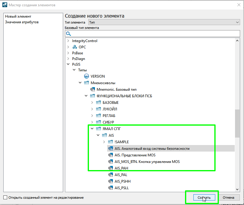Click the VERSION type icon
Screen dimensions: 244x205
[87, 76]
